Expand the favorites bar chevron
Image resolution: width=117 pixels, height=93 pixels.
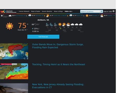[114, 16]
